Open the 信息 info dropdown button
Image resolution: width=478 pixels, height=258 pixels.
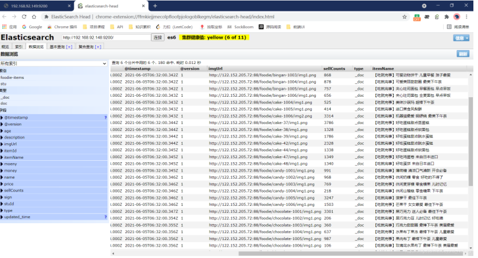[461, 38]
